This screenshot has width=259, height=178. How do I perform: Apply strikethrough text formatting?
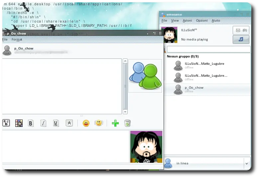pos(69,123)
